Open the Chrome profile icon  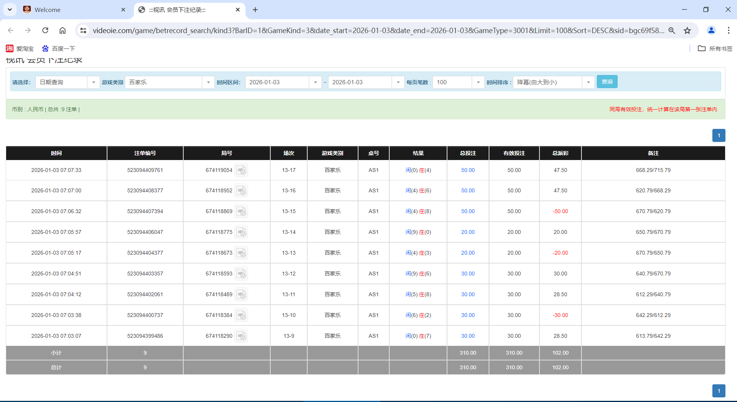[x=711, y=30]
